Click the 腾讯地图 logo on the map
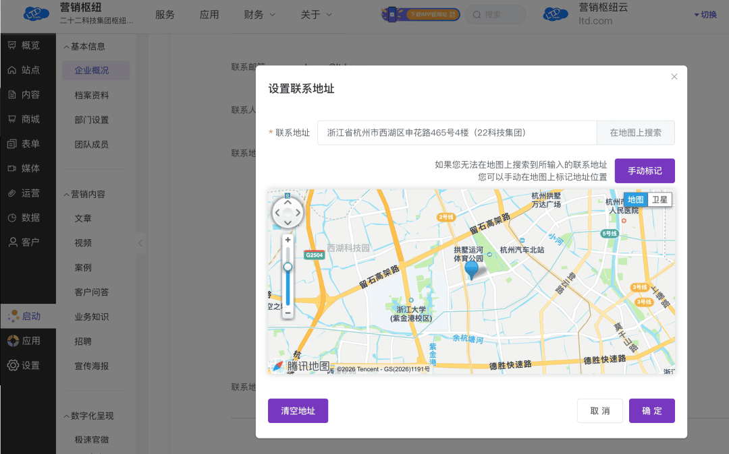729x454 pixels. (x=301, y=366)
